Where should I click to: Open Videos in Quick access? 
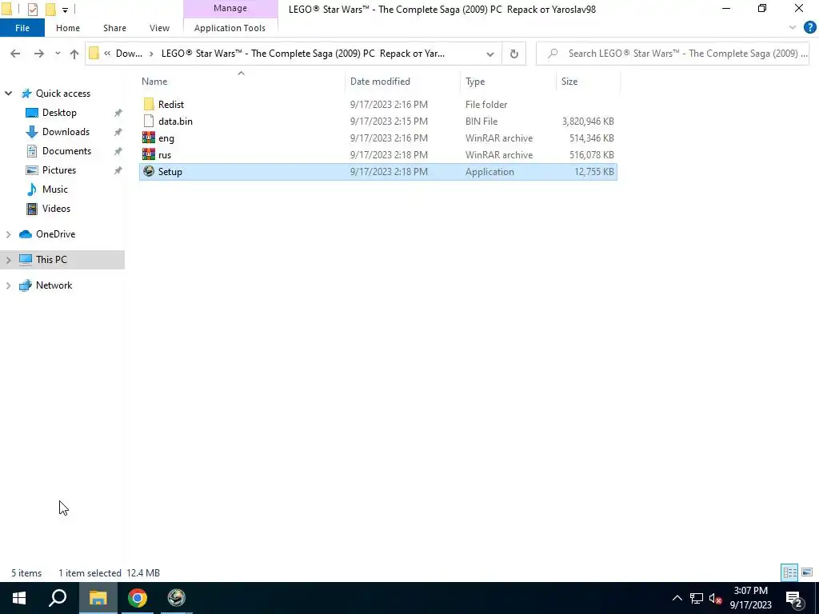pyautogui.click(x=56, y=209)
